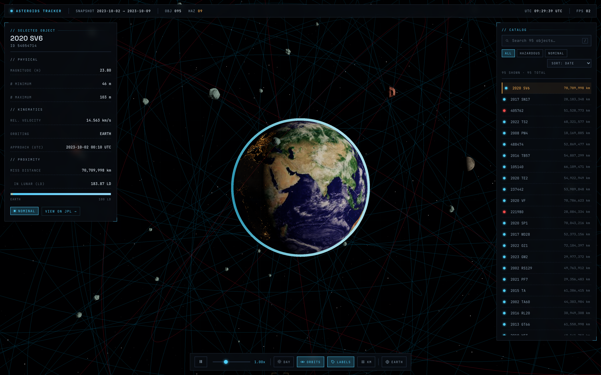The image size is (601, 375).
Task: Select 2023 GW2 in catalog
Action: [x=546, y=257]
